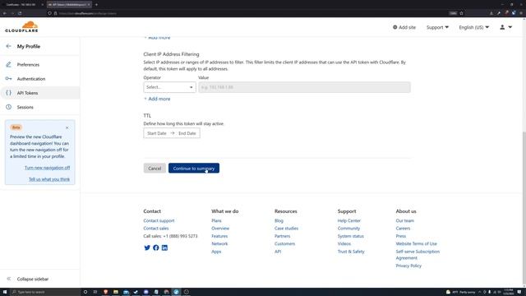
Task: Click Continue to summary button
Action: [194, 168]
